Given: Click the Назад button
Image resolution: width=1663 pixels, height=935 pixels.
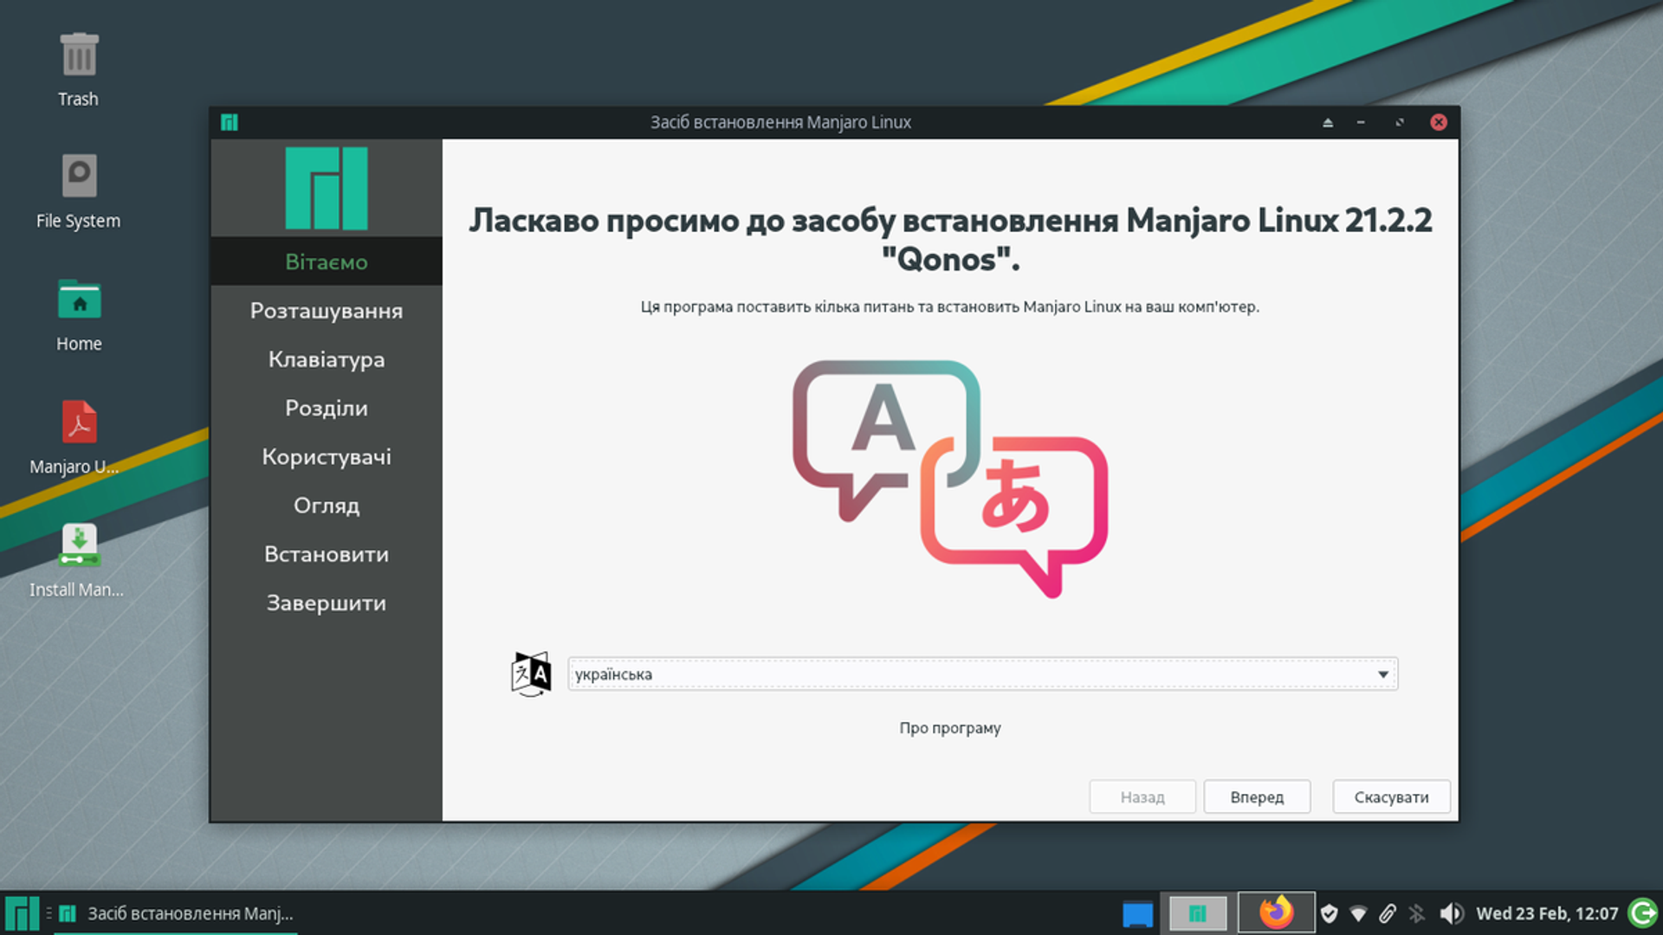Looking at the screenshot, I should [1142, 796].
